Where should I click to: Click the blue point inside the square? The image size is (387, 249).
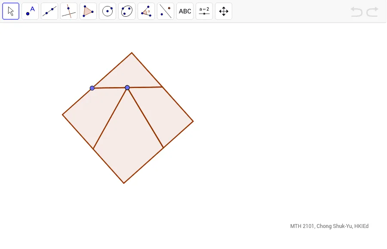(x=127, y=88)
